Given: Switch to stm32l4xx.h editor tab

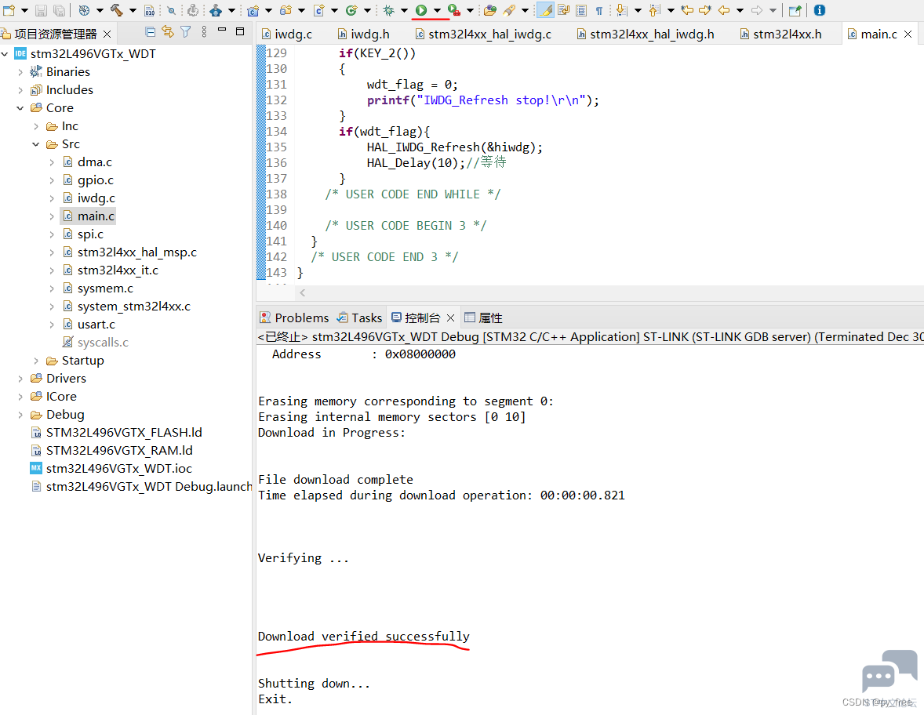Looking at the screenshot, I should (780, 34).
